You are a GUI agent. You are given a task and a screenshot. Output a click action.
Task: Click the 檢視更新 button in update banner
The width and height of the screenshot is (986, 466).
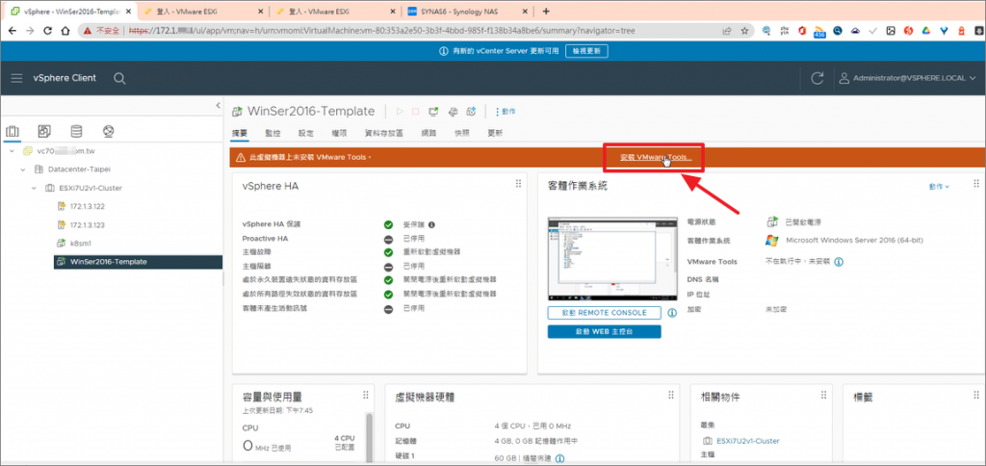[x=586, y=52]
